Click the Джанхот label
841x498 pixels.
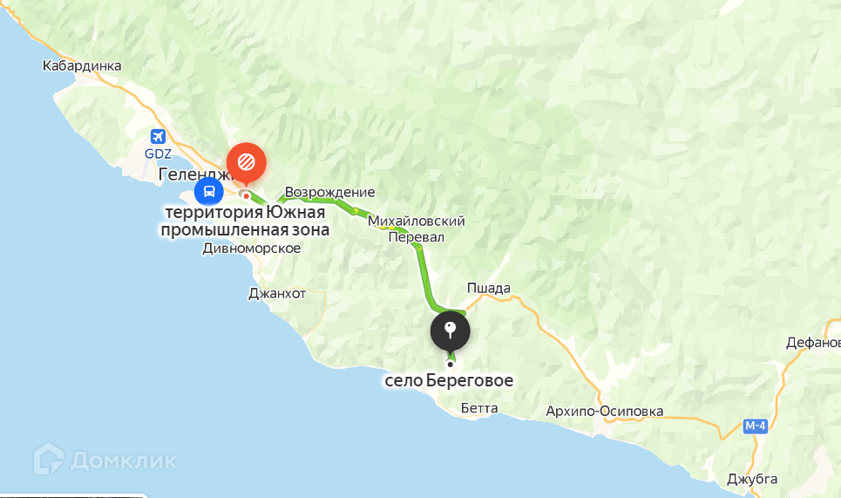tap(277, 294)
